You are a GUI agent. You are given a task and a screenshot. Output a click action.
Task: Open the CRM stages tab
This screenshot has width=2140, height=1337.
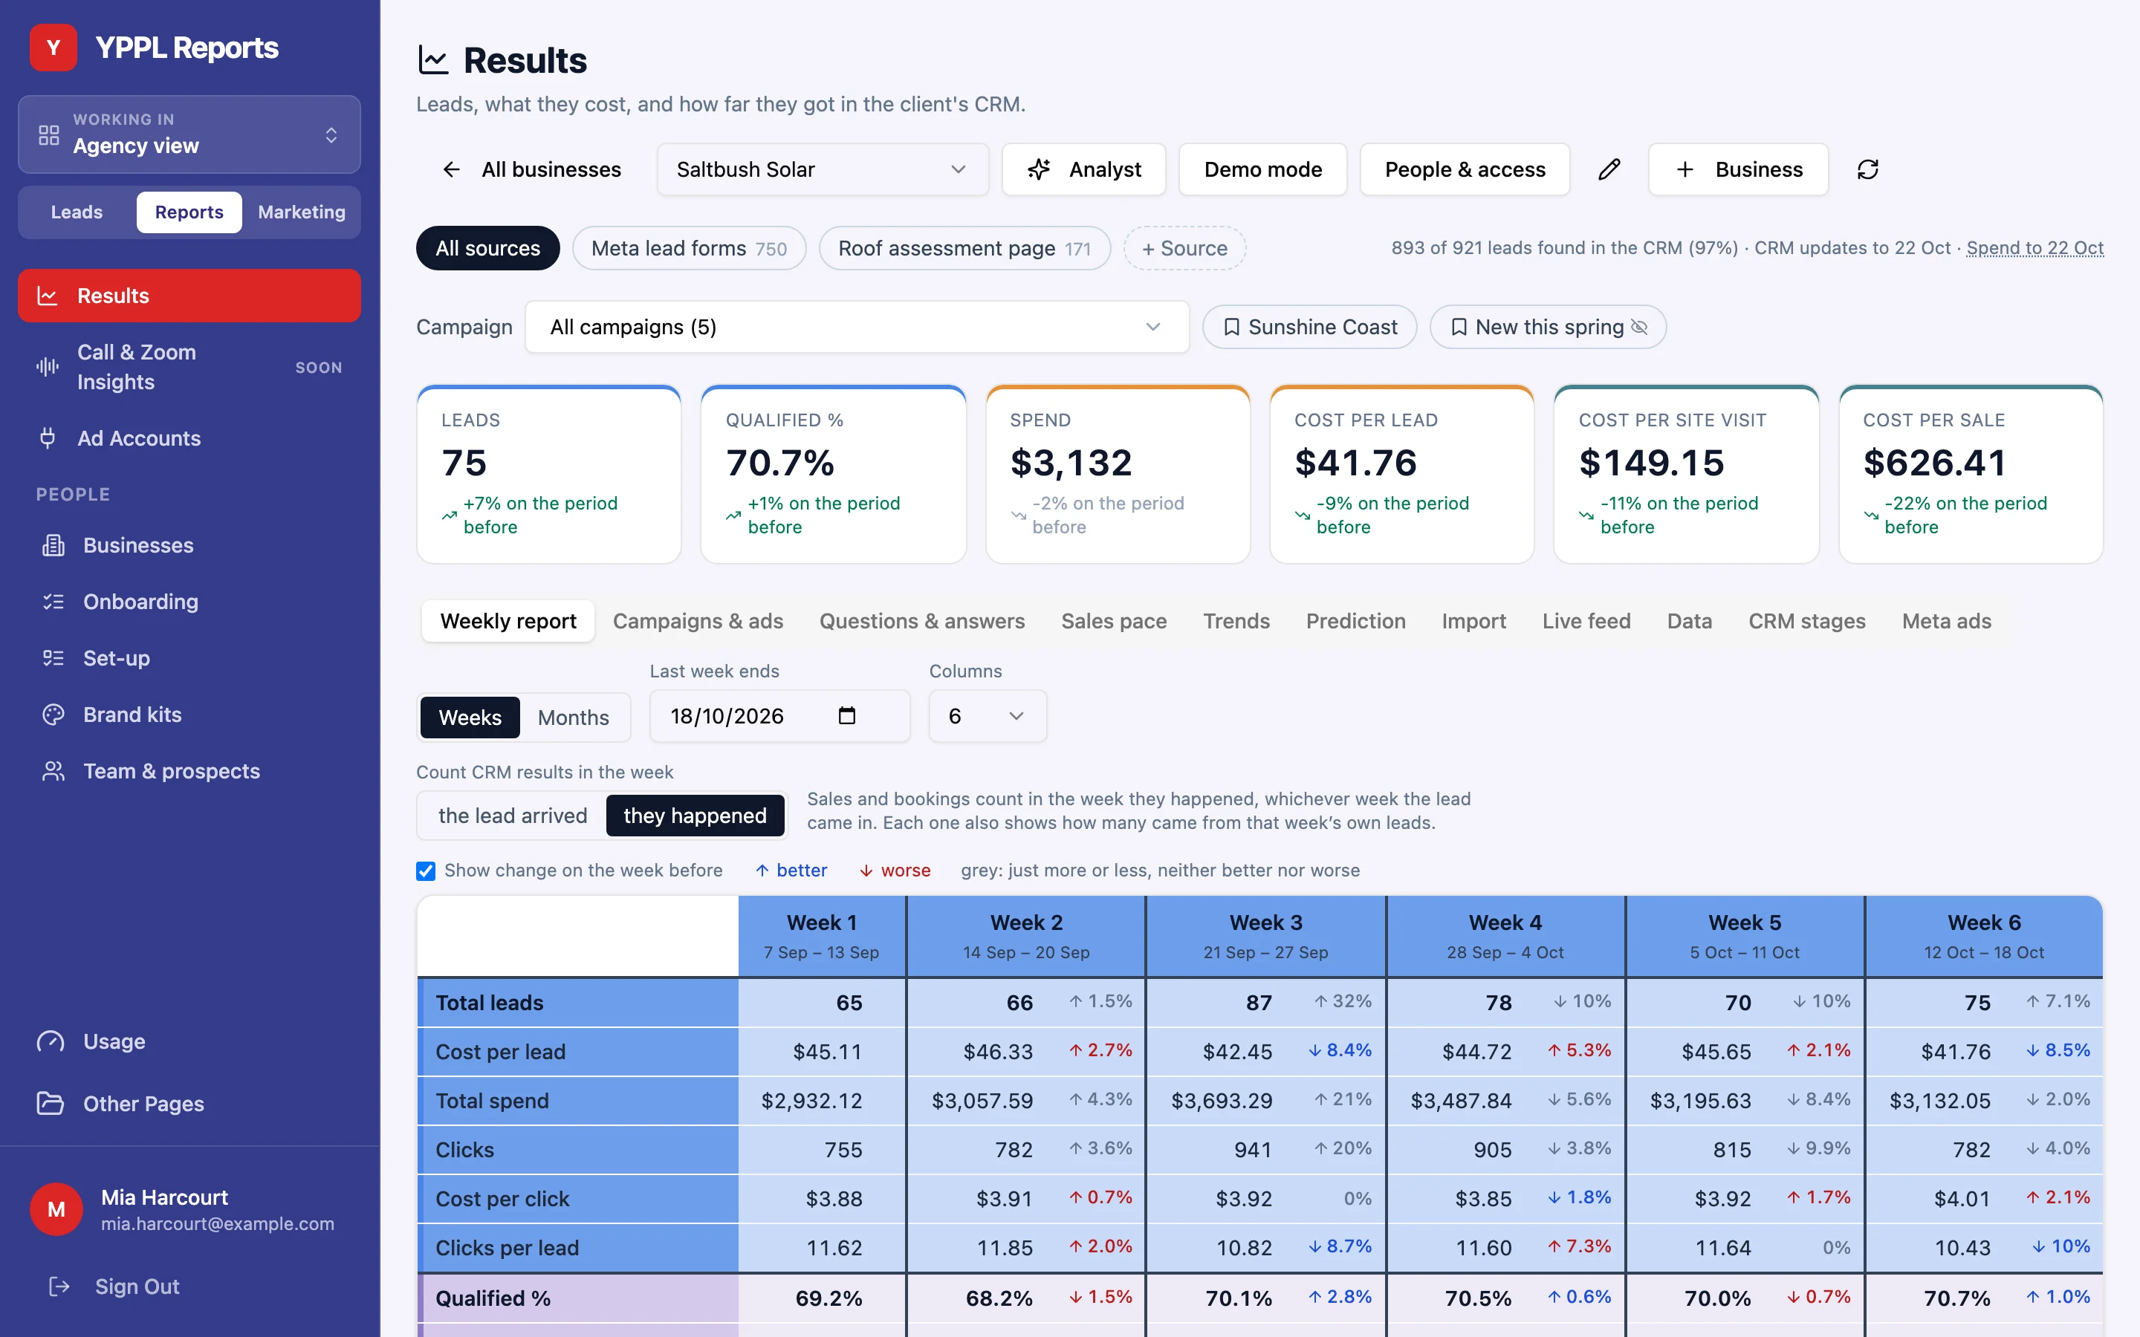1806,621
